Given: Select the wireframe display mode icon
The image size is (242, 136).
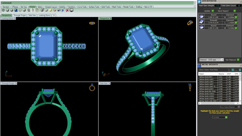Looking at the screenshot, I should click(x=3, y=10).
